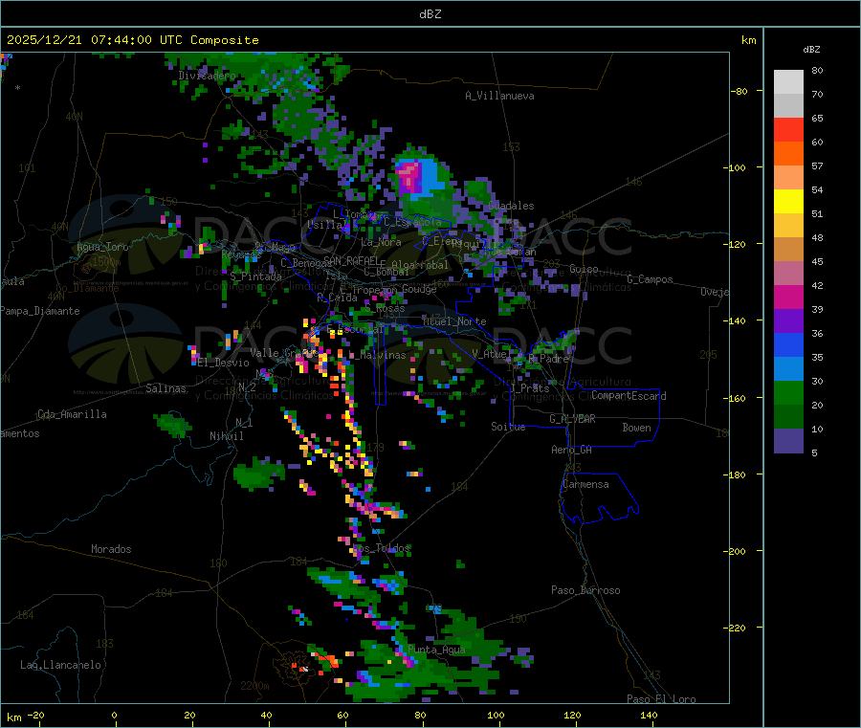Click the slate purple 5 dBZ legend swatch
This screenshot has width=861, height=728.
[788, 441]
